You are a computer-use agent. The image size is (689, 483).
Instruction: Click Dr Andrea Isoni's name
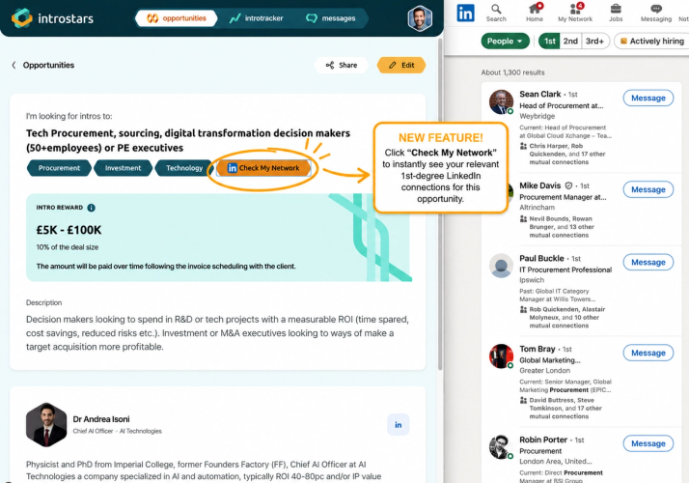(x=101, y=419)
